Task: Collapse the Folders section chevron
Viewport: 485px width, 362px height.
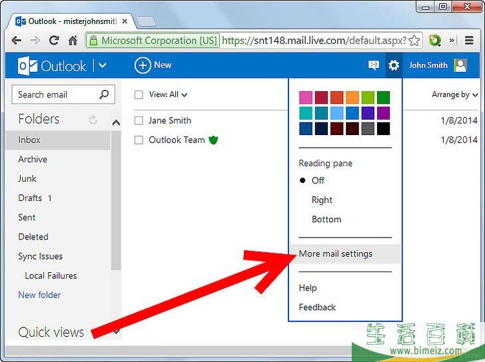Action: (x=116, y=123)
